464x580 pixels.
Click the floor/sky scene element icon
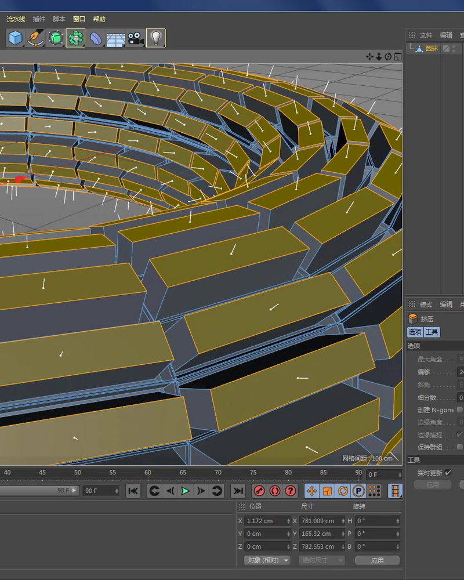tap(115, 38)
